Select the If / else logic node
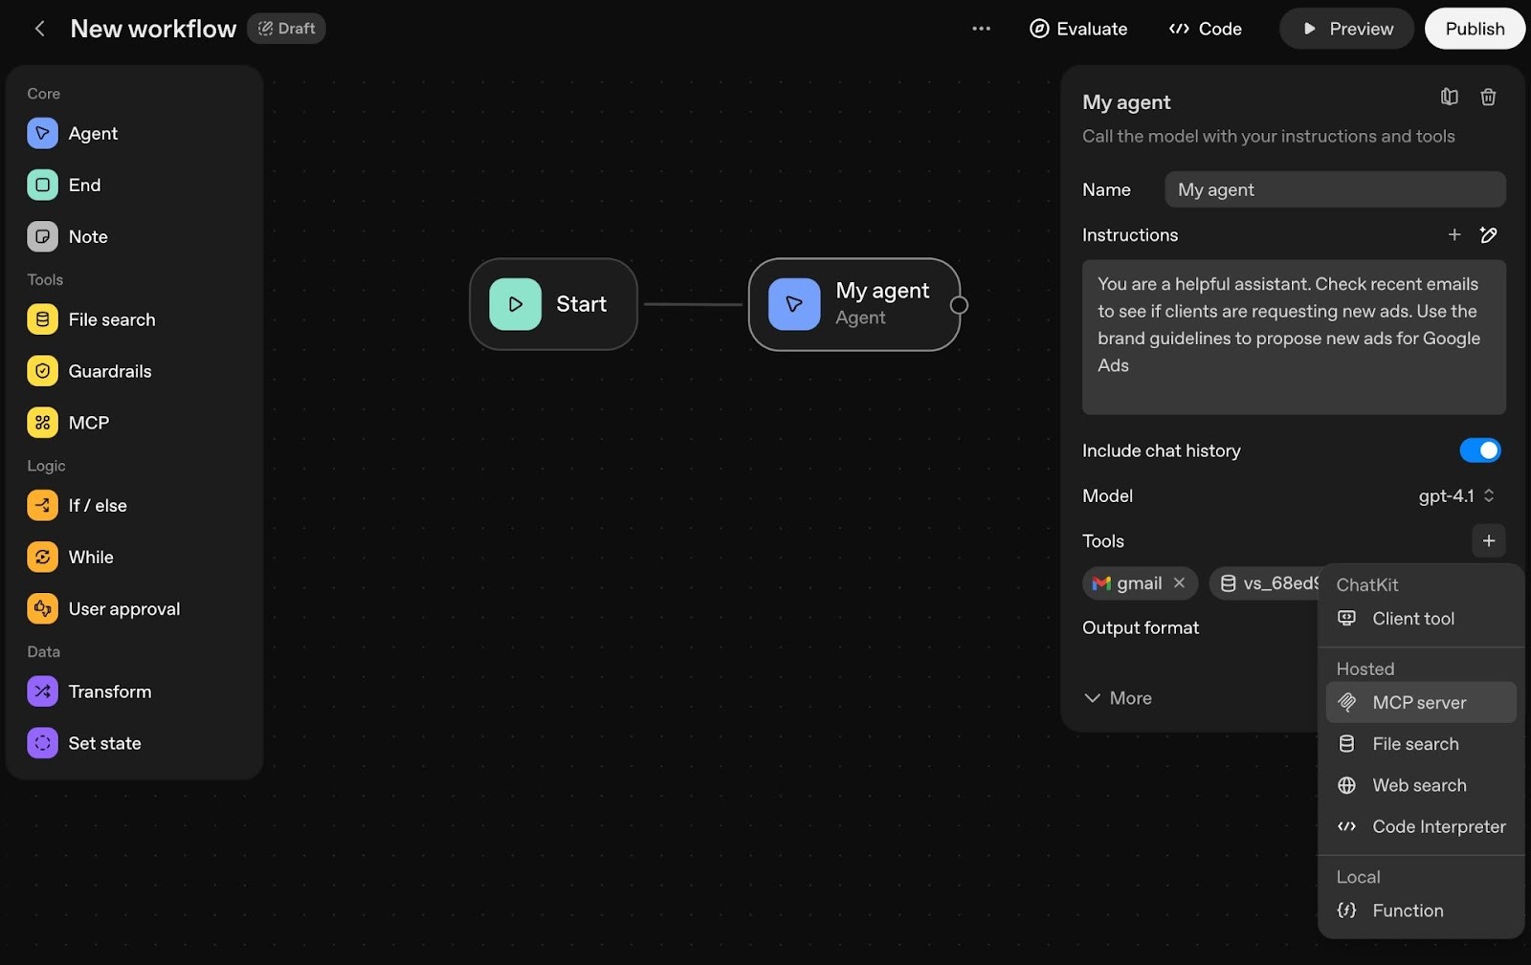The height and width of the screenshot is (965, 1531). (x=42, y=505)
